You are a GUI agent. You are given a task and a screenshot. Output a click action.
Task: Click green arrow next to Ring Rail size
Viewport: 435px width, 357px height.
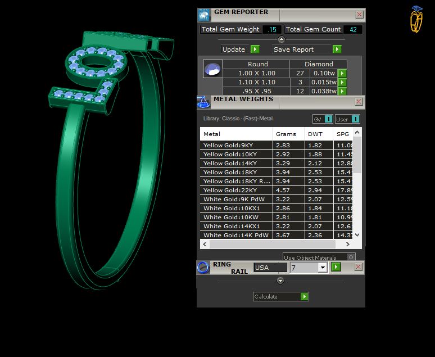click(x=336, y=267)
